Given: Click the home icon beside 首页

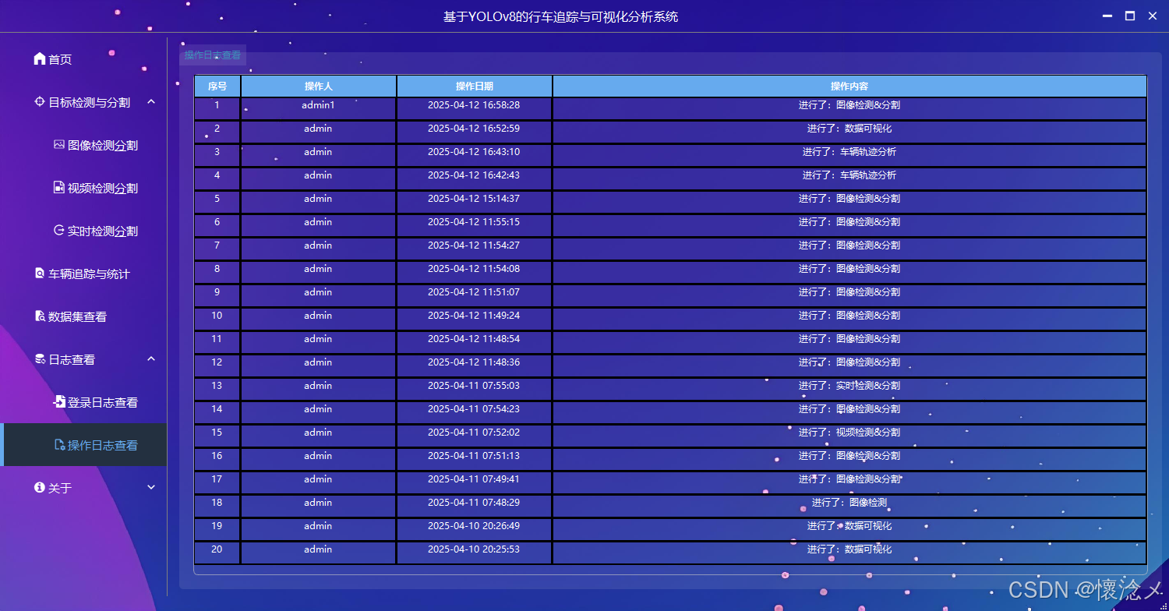Looking at the screenshot, I should 40,59.
